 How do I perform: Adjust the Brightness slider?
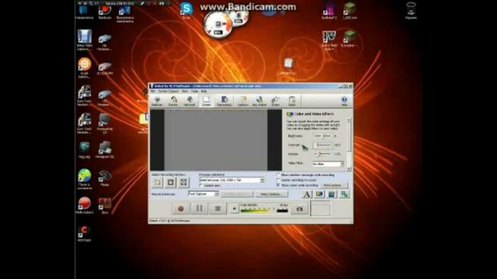coord(323,136)
